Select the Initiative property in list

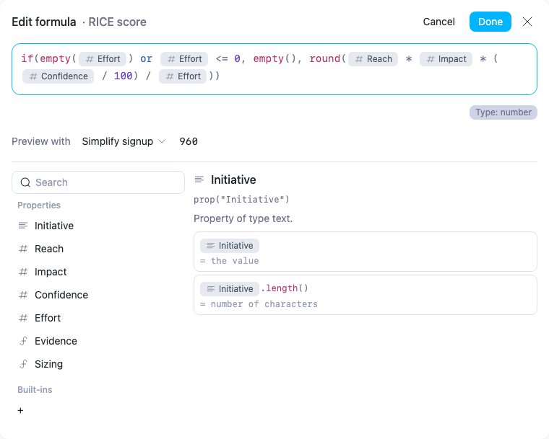click(98, 226)
